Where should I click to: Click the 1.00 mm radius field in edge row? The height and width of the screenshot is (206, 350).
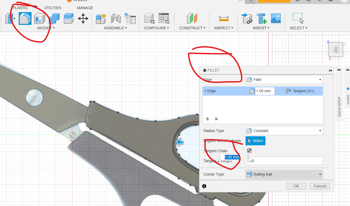point(265,91)
